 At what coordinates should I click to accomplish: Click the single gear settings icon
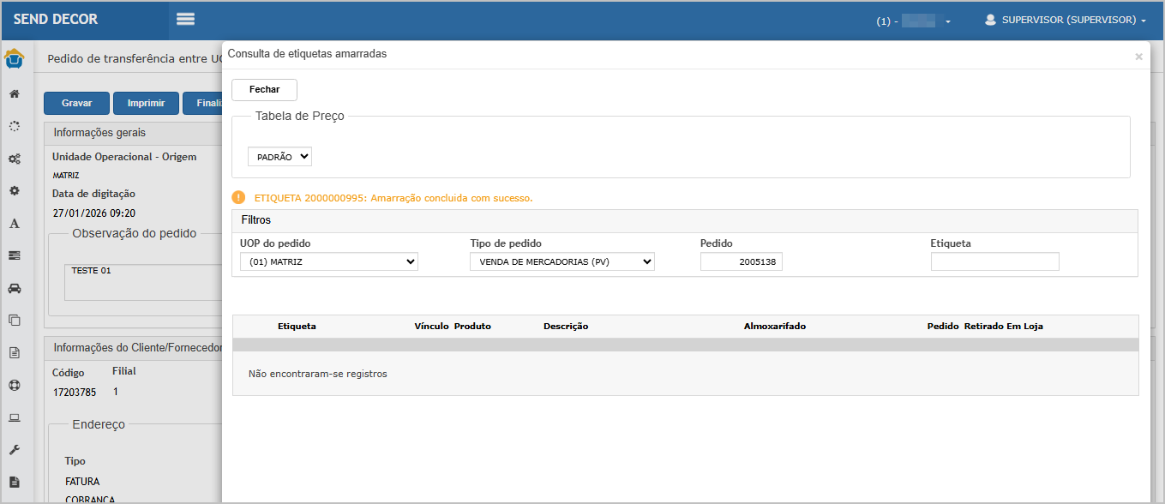(x=15, y=190)
